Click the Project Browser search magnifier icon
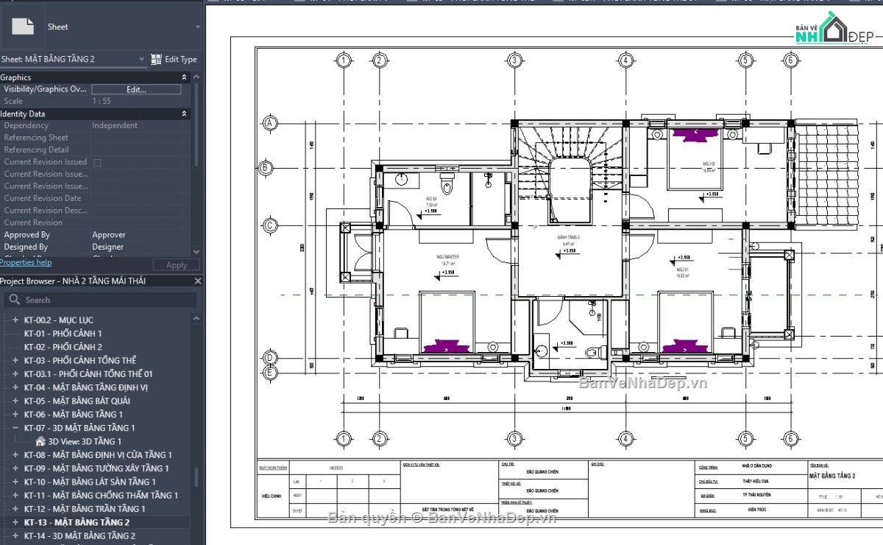The image size is (883, 545). pos(14,300)
